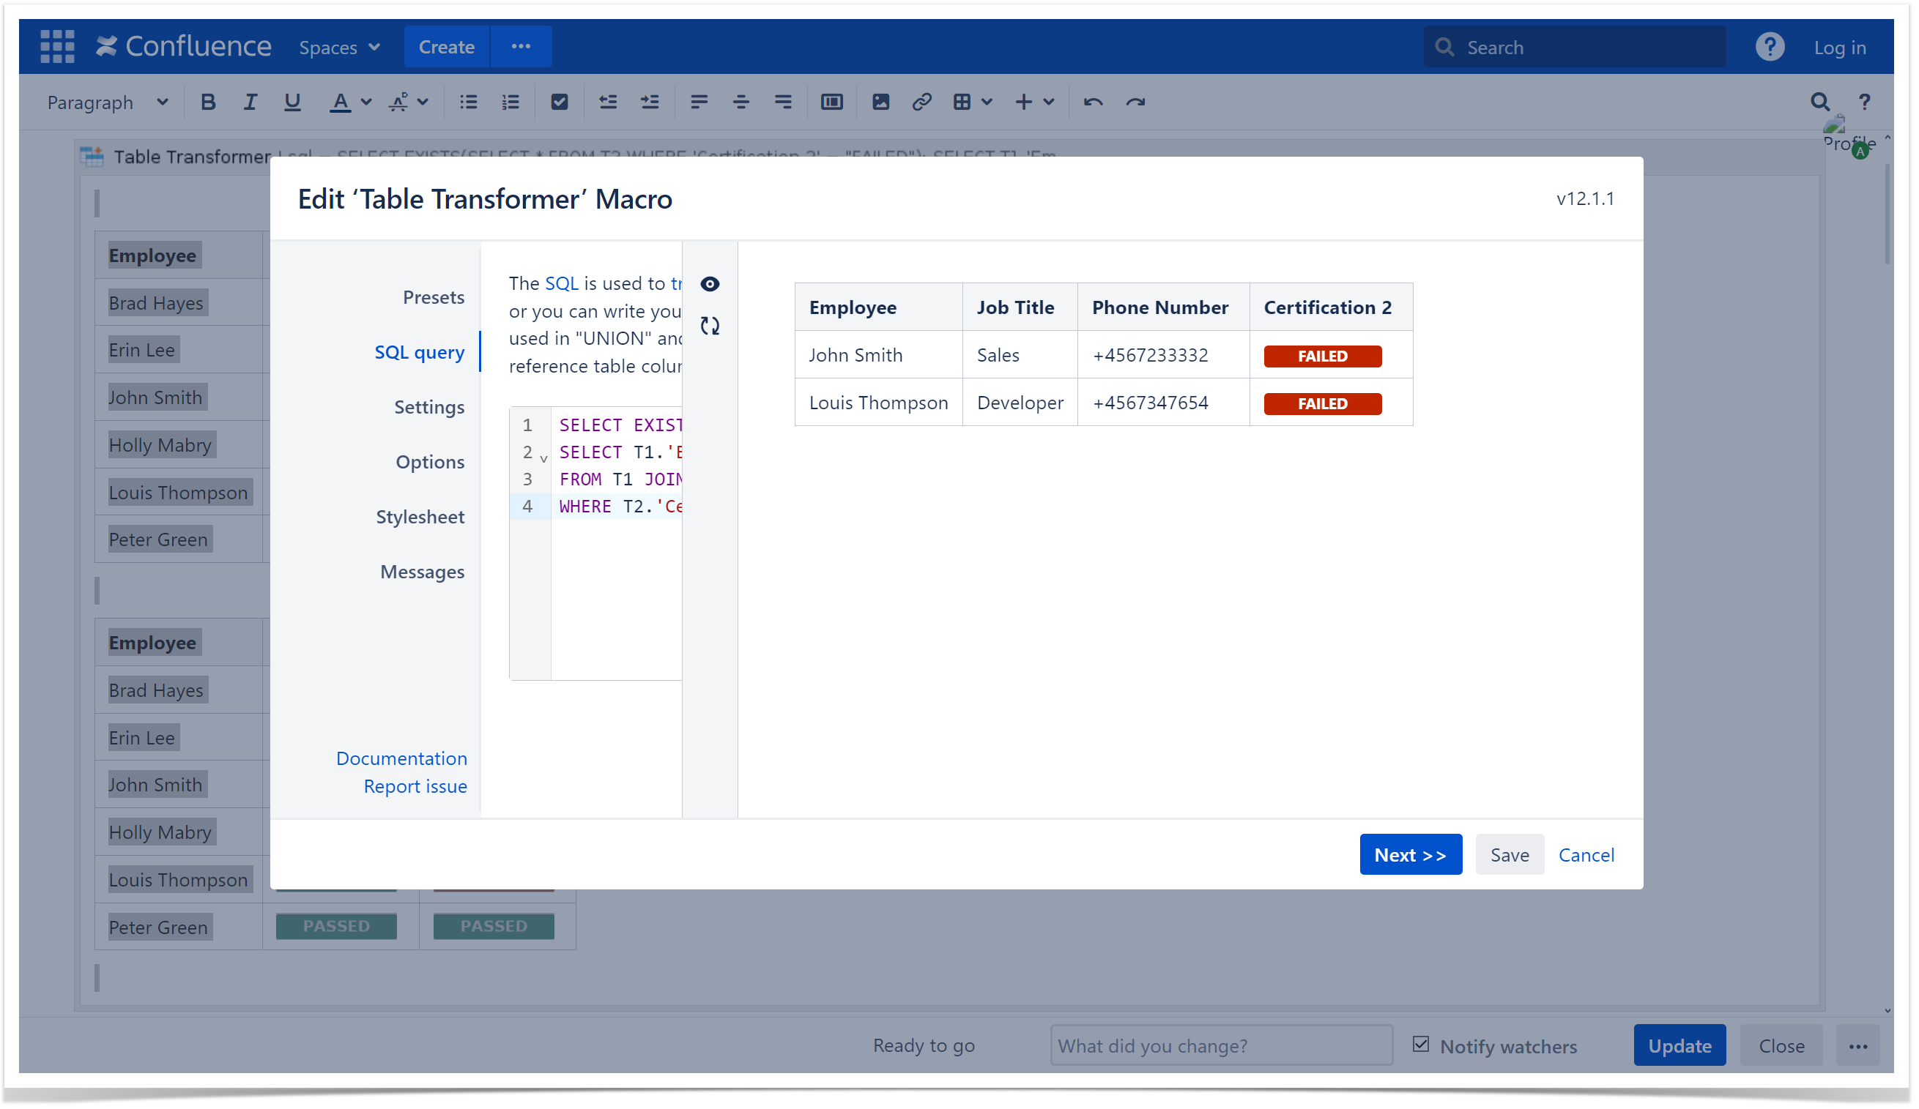Toggle the Notify watchers checkbox
This screenshot has height=1109, width=1919.
click(x=1420, y=1044)
